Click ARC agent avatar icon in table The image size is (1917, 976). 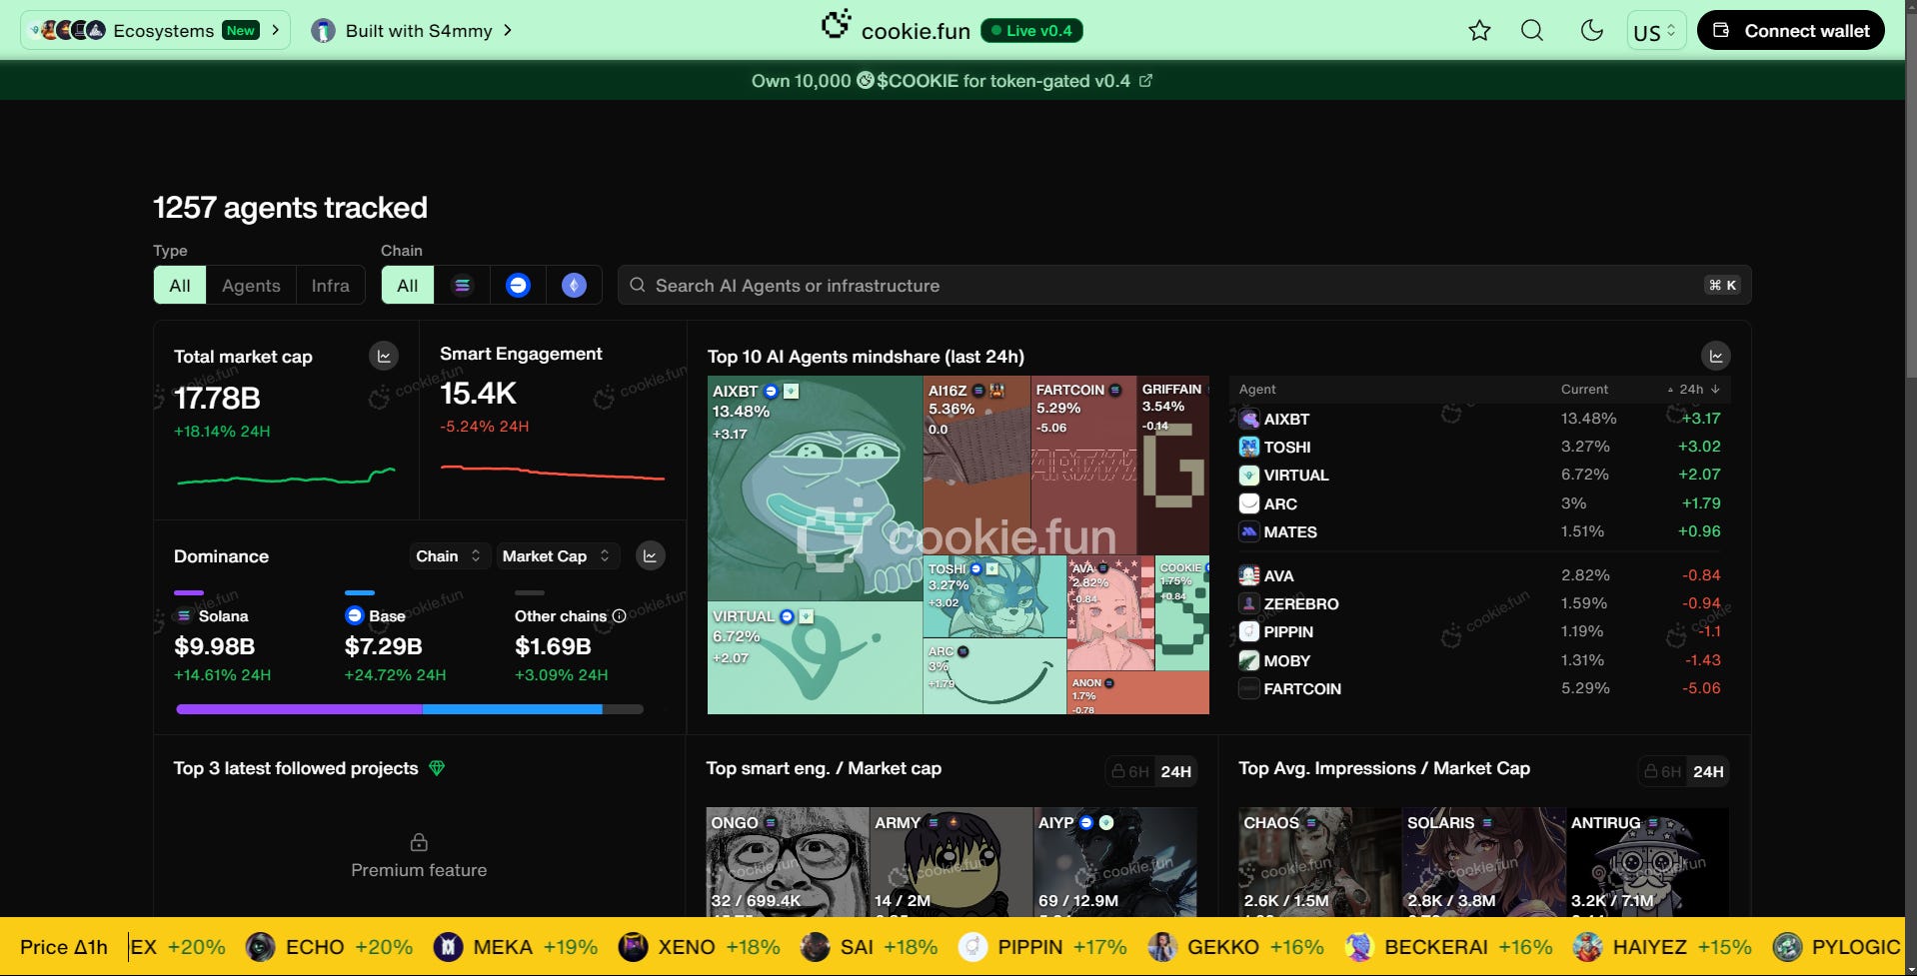[x=1249, y=503]
